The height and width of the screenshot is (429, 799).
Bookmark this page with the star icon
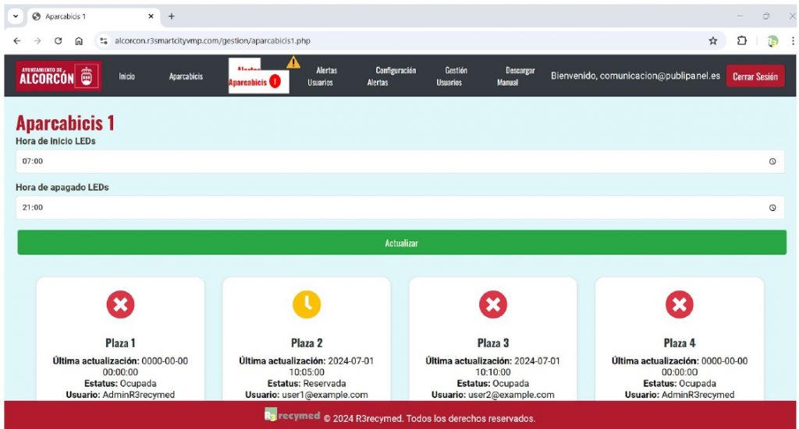coord(712,41)
